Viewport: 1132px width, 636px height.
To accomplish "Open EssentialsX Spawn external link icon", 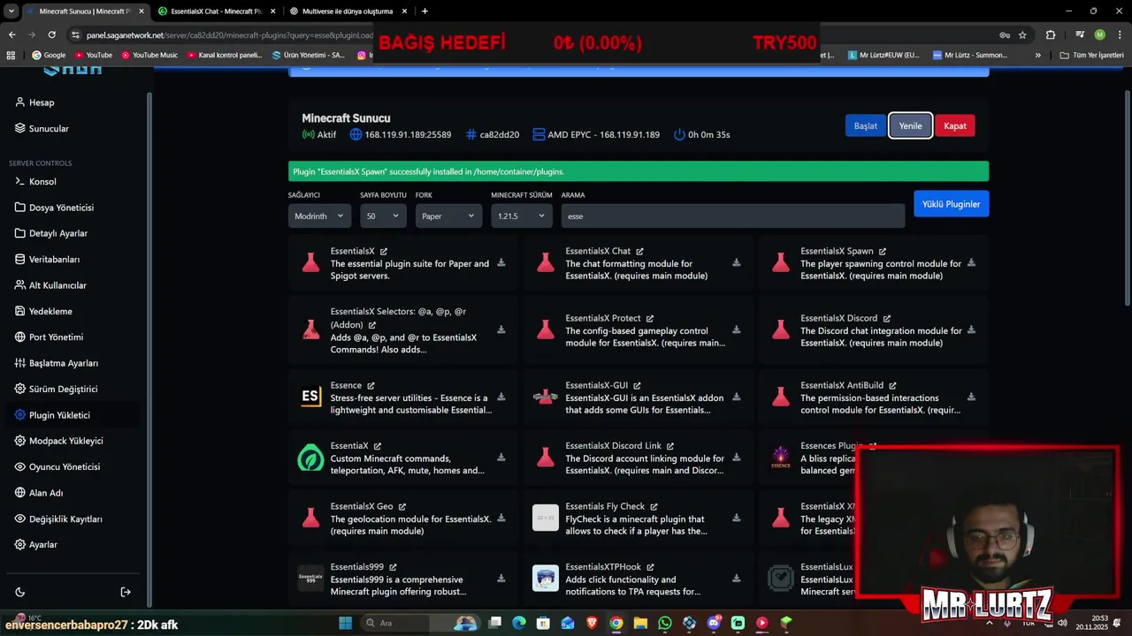I will click(x=883, y=252).
